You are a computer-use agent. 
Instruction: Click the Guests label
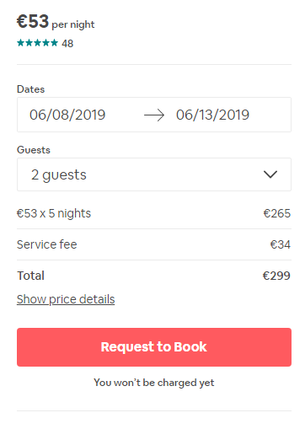coord(34,150)
